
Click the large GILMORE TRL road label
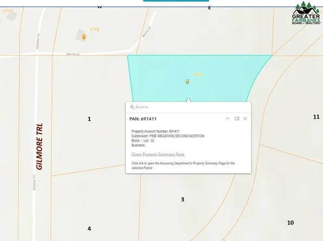tap(40, 146)
